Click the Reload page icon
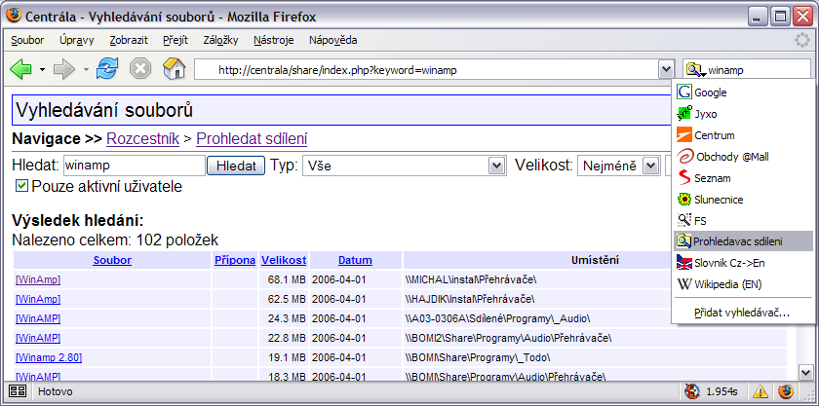 coord(107,69)
